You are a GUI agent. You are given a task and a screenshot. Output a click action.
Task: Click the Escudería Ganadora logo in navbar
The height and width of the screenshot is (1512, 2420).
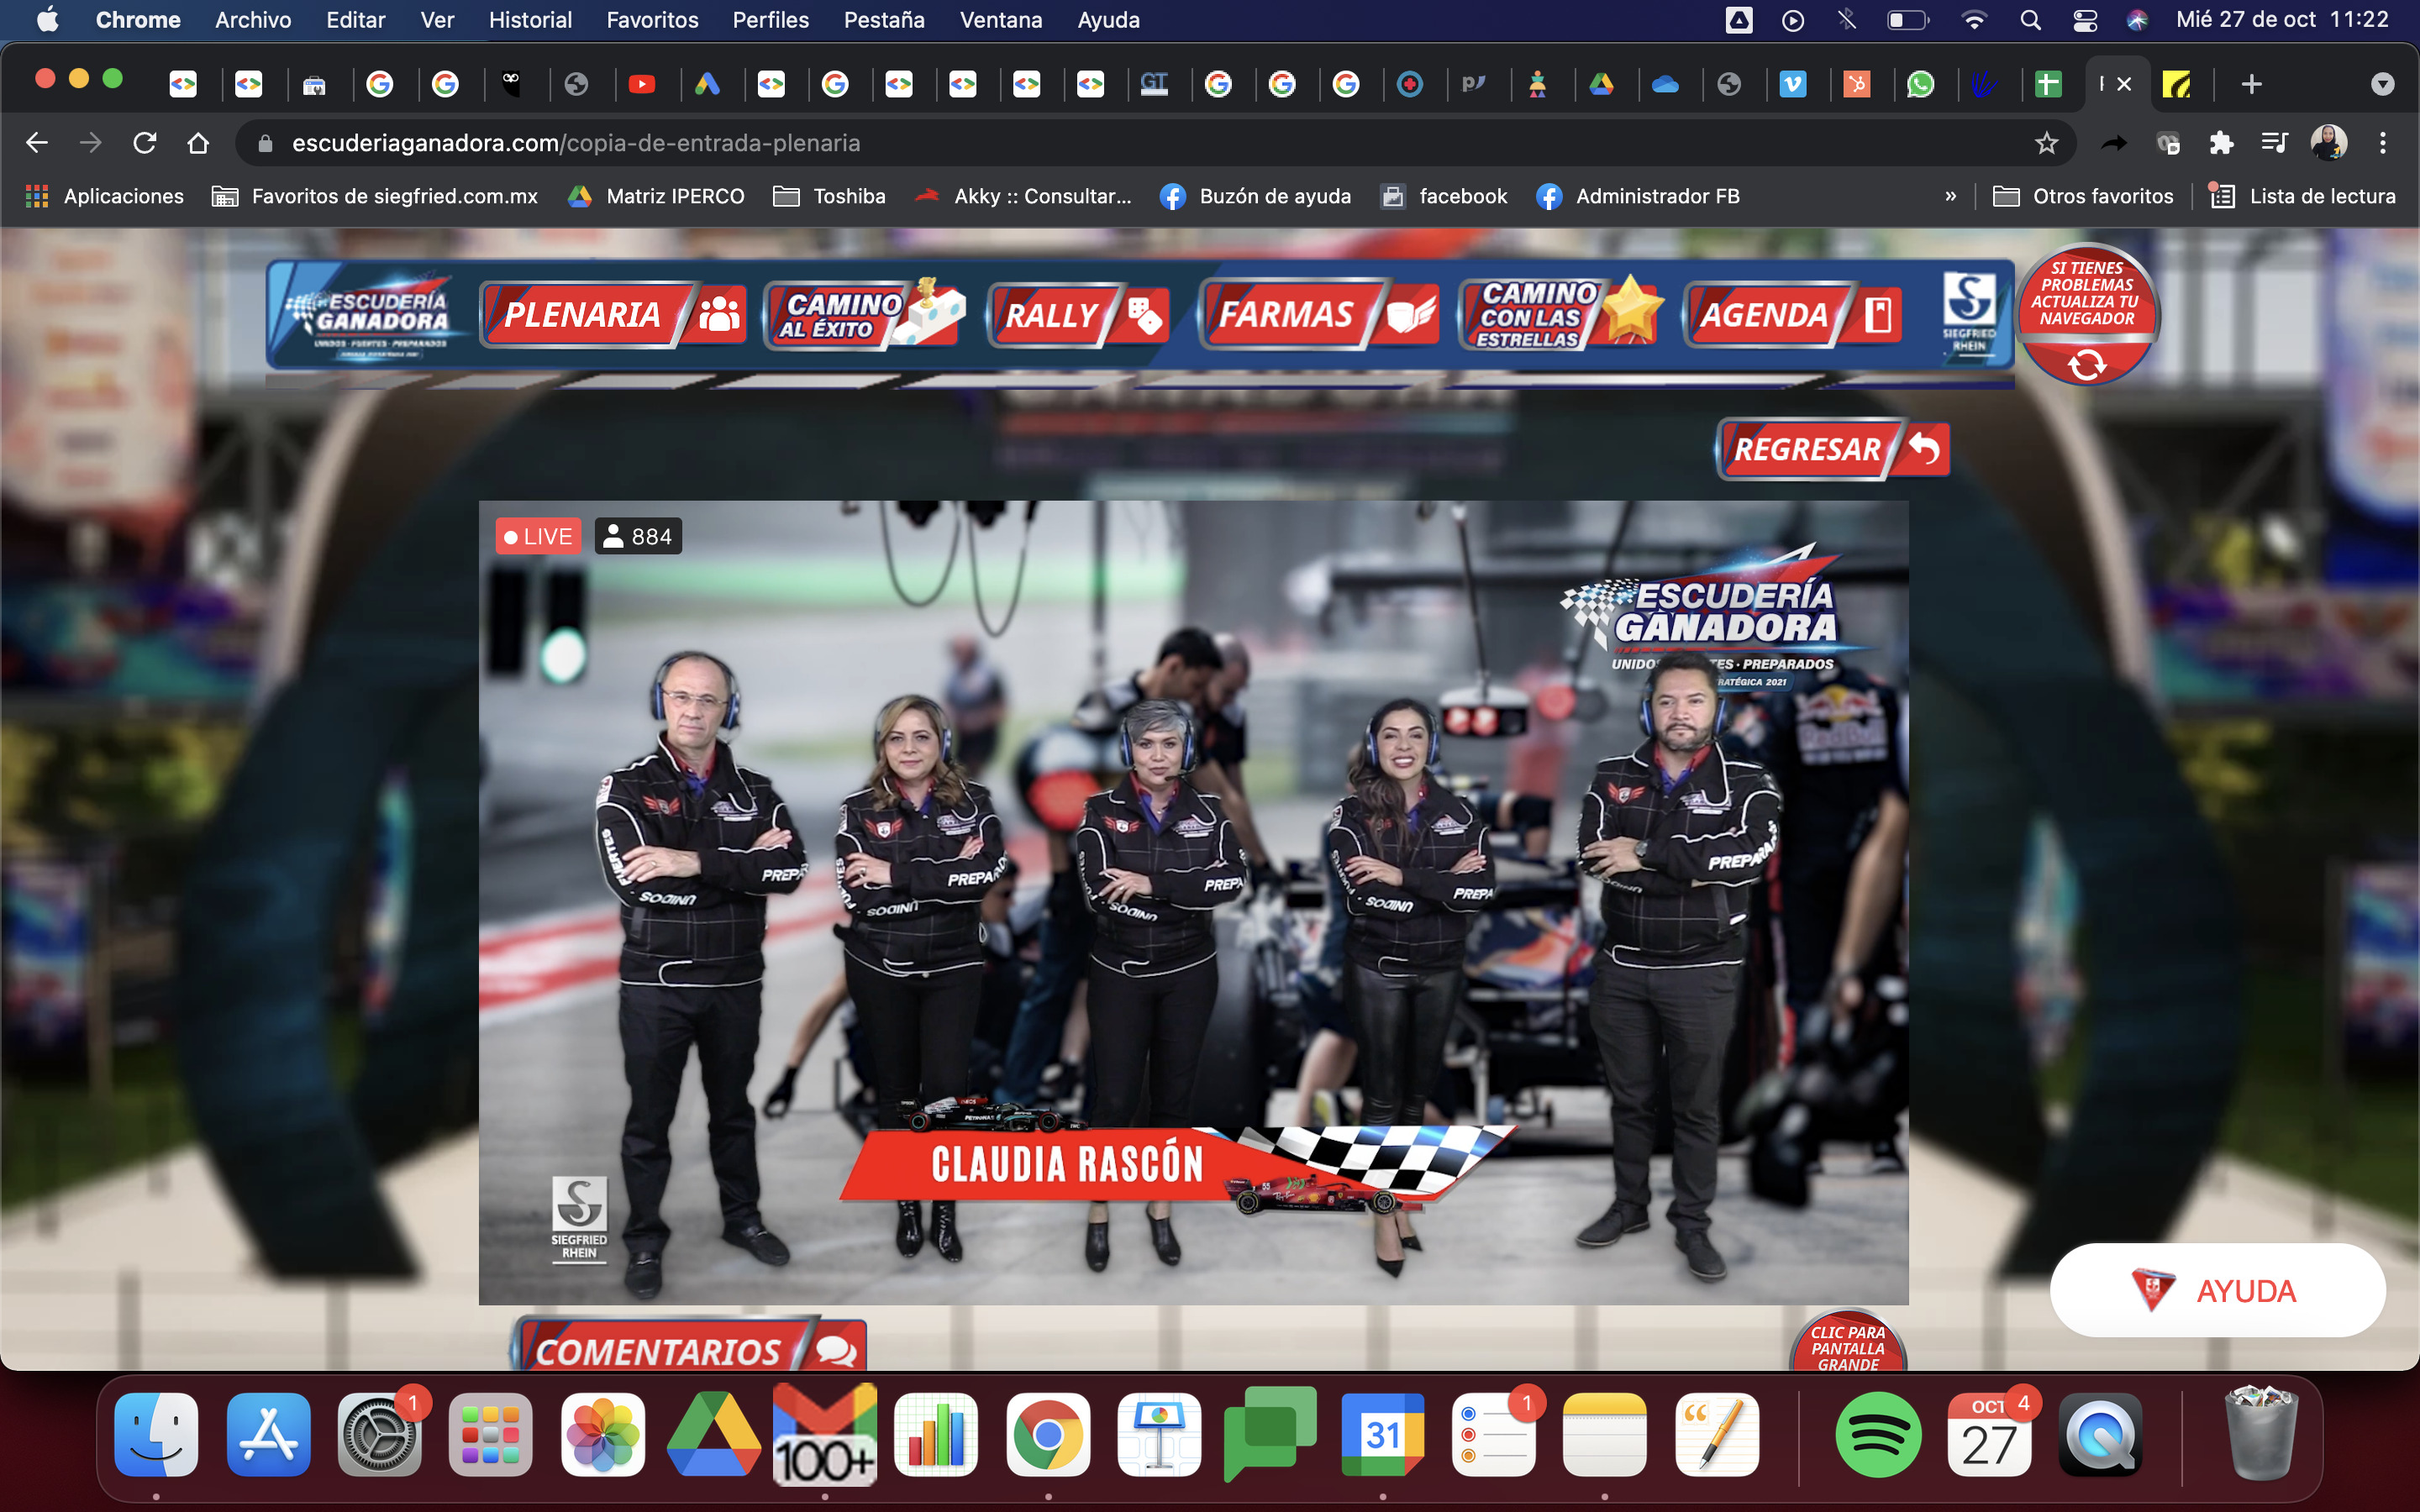point(373,314)
